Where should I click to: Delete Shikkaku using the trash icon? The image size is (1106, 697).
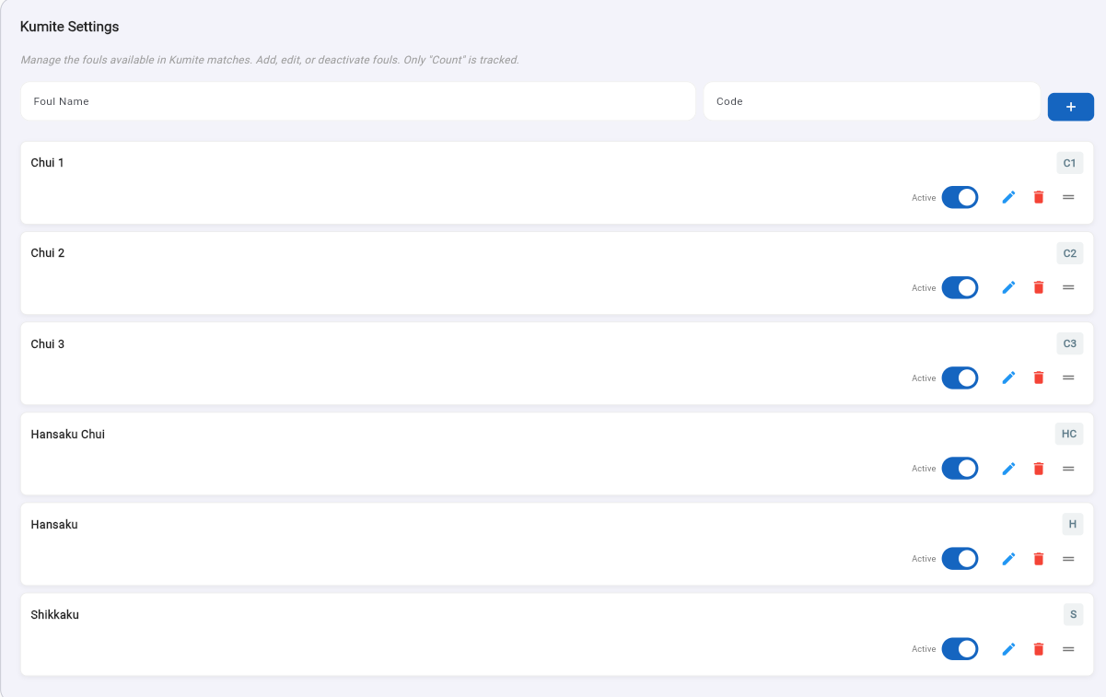pos(1039,648)
